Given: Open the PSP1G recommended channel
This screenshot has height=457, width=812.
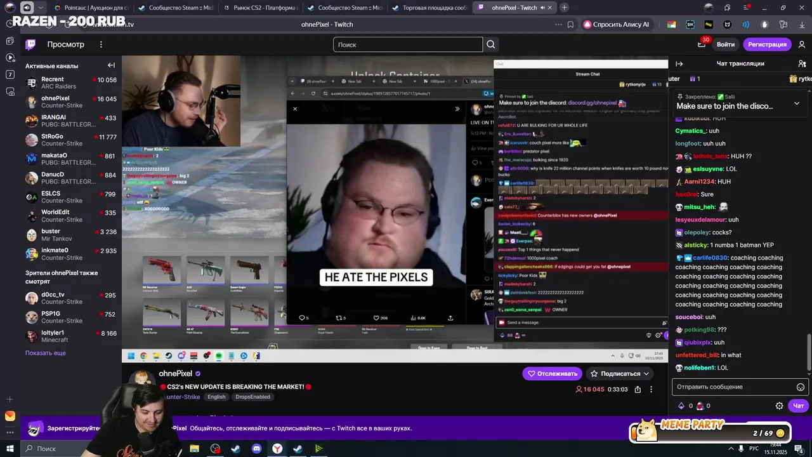Looking at the screenshot, I should click(x=71, y=317).
